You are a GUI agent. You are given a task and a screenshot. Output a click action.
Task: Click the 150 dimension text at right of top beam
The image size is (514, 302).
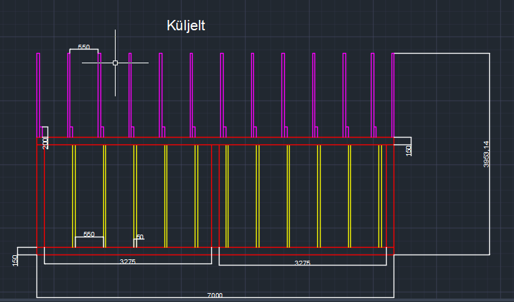[x=408, y=149]
